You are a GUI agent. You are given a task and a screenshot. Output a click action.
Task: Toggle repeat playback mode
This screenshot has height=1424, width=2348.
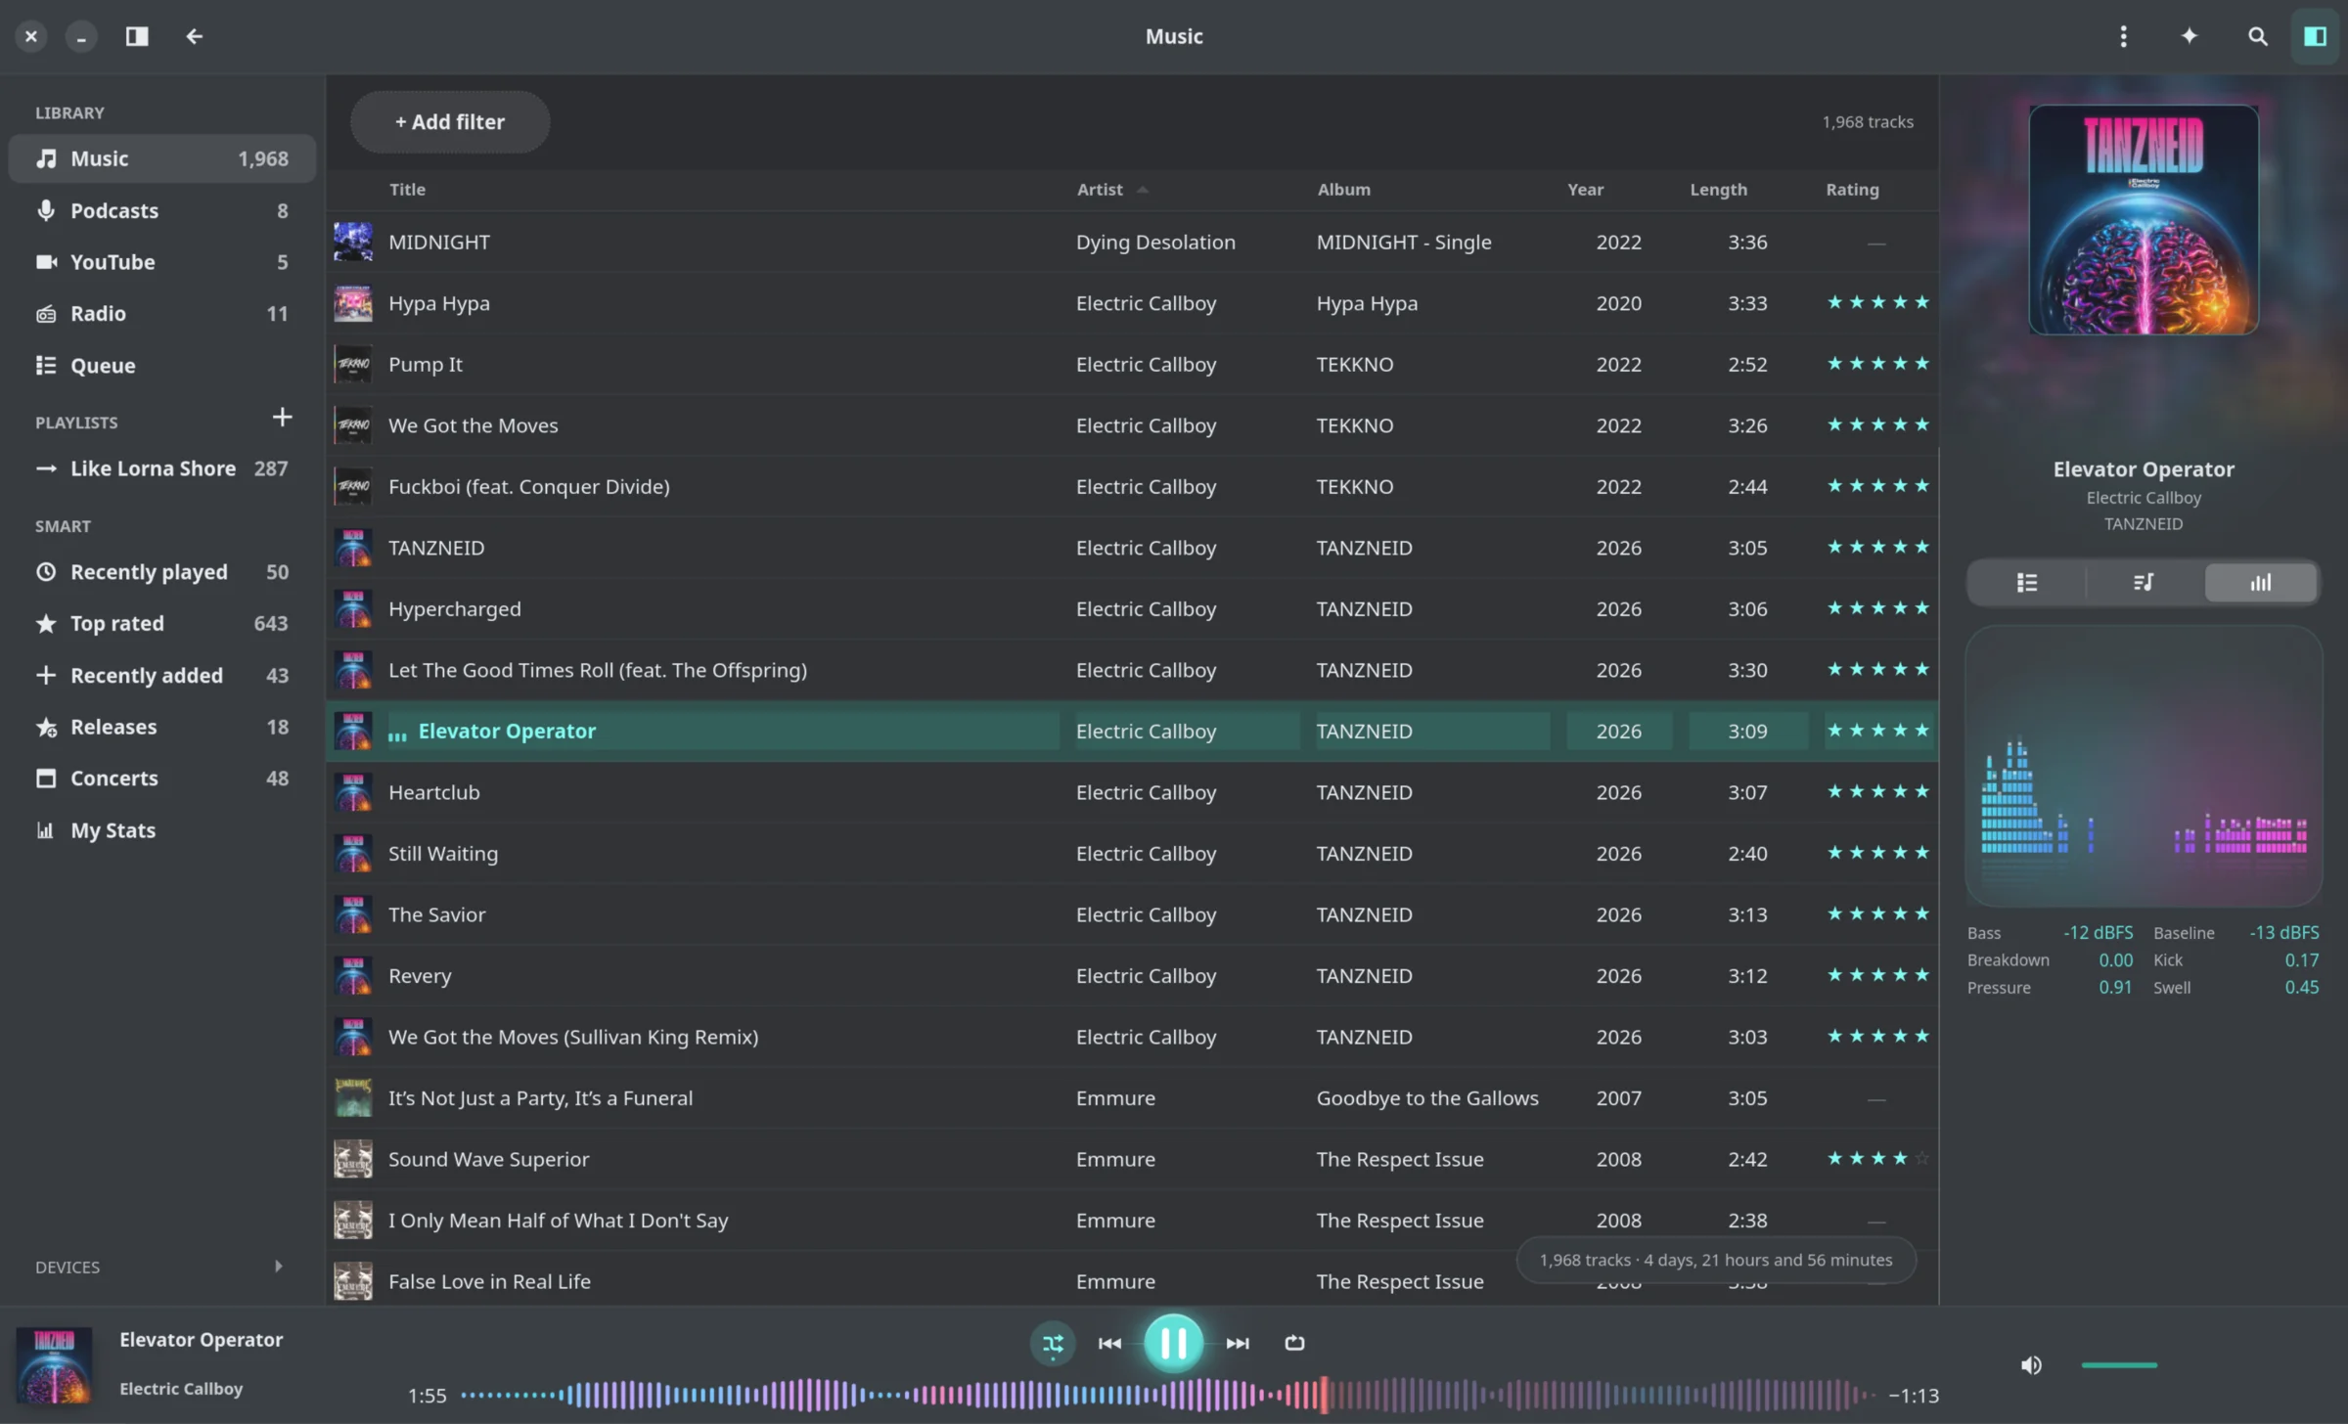[x=1294, y=1343]
